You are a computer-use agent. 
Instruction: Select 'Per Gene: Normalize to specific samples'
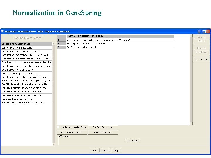pyautogui.click(x=27, y=95)
